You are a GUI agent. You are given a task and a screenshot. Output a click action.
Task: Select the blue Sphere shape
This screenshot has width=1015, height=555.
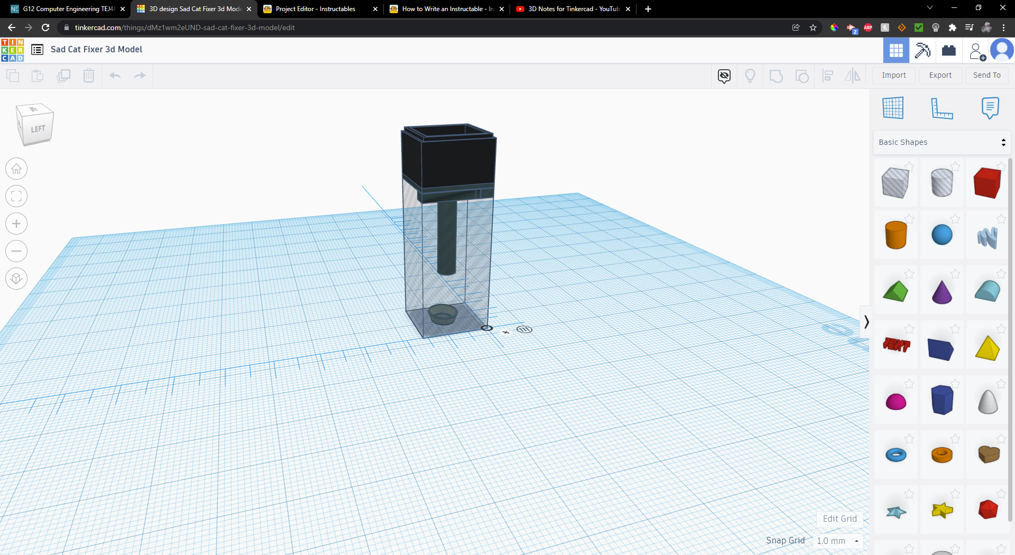click(x=942, y=235)
